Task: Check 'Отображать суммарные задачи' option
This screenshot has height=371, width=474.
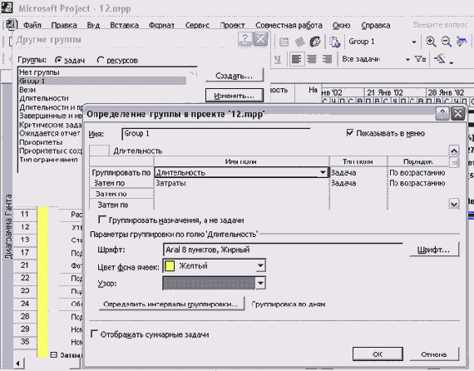Action: [x=94, y=334]
